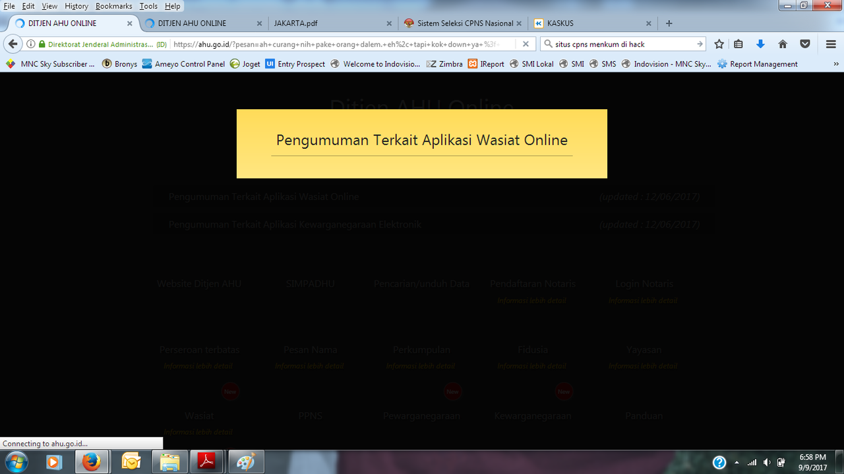
Task: Open the SMS bookmark
Action: pyautogui.click(x=603, y=64)
